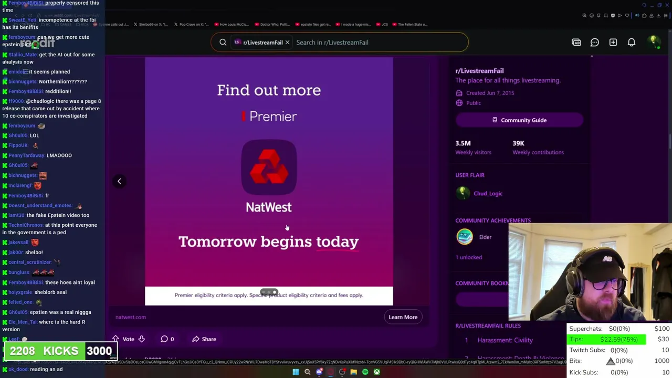Open the Xbox app from taskbar
The width and height of the screenshot is (672, 378).
[x=376, y=372]
